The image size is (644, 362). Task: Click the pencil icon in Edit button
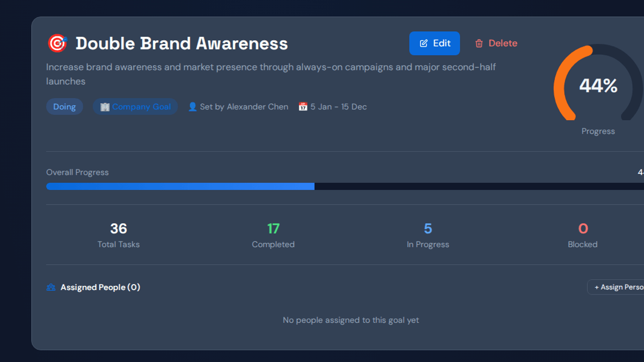[423, 43]
